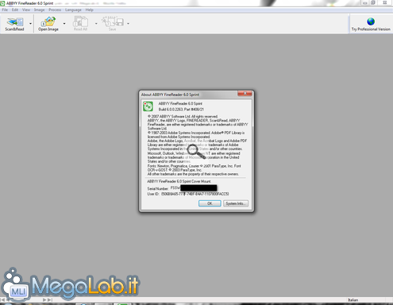Click the Scan&Read toolbar icon
Viewport: 393px width, 305px height.
point(15,21)
